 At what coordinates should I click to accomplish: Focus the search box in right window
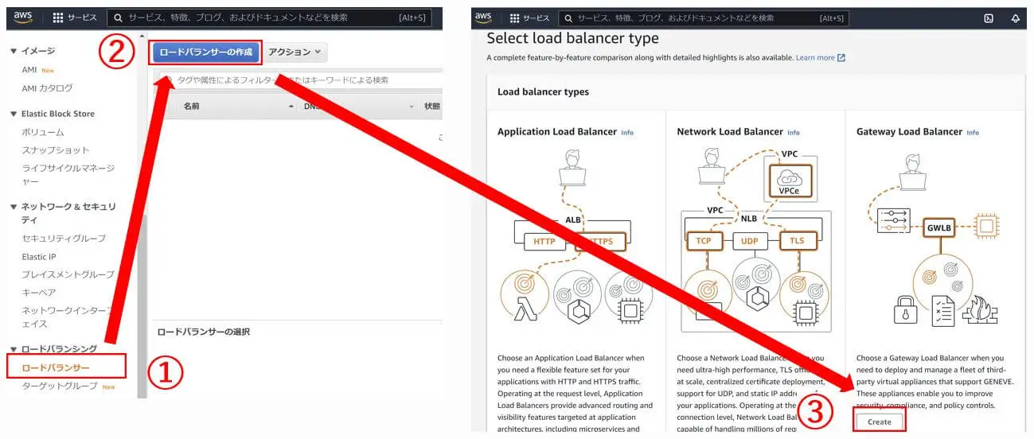[704, 17]
